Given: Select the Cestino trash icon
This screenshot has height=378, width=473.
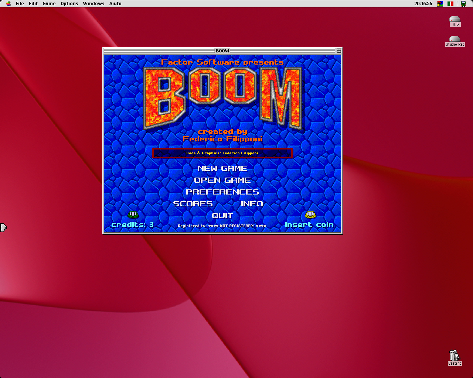Looking at the screenshot, I should tap(455, 358).
